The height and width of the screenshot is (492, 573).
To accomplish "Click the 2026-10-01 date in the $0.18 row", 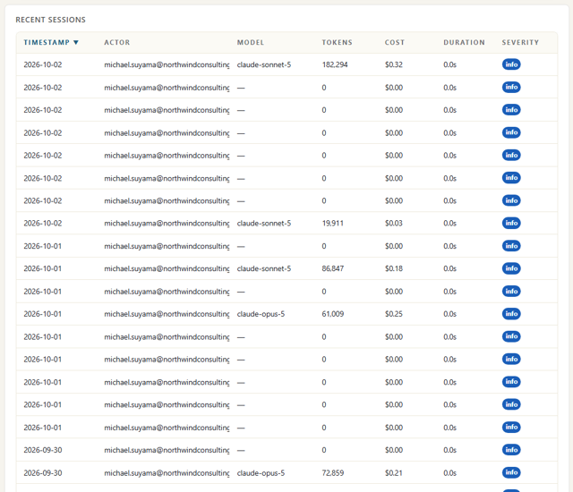I will [43, 268].
